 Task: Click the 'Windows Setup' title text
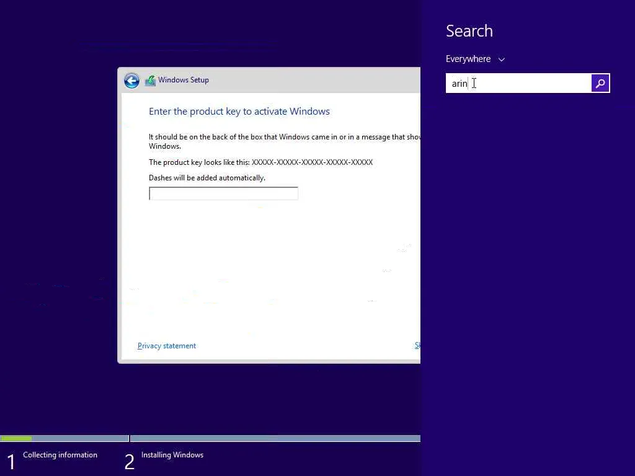tap(184, 80)
